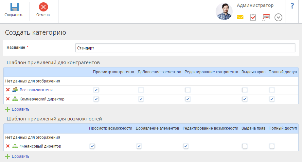Open the calendar icon in header
Image resolution: width=302 pixels, height=162 pixels.
click(x=265, y=17)
